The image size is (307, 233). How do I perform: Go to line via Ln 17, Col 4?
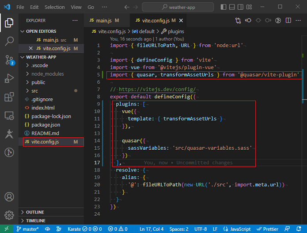coord(152,229)
